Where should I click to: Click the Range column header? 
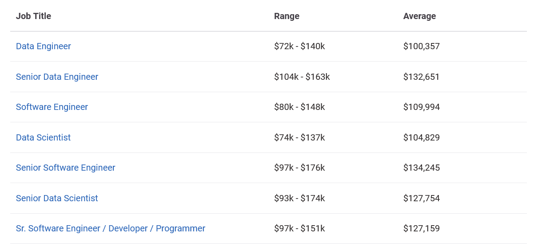(x=287, y=16)
